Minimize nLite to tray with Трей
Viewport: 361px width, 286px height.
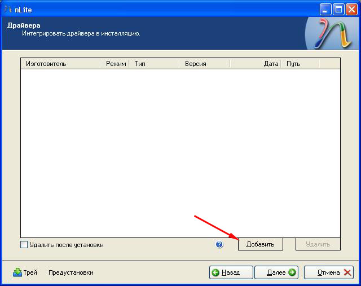click(x=25, y=272)
